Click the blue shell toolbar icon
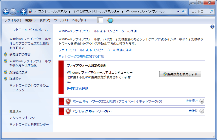The width and height of the screenshot is (217, 140). click(x=110, y=20)
